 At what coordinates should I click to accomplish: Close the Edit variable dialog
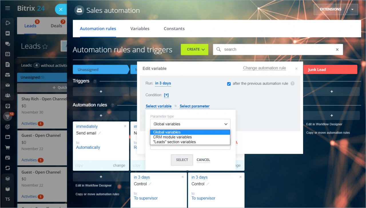(296, 69)
